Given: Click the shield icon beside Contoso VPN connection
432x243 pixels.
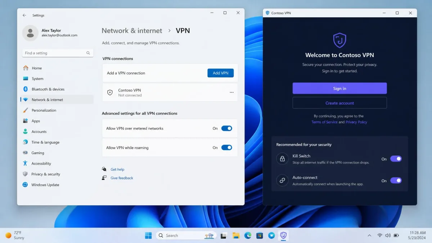Looking at the screenshot, I should click(110, 93).
